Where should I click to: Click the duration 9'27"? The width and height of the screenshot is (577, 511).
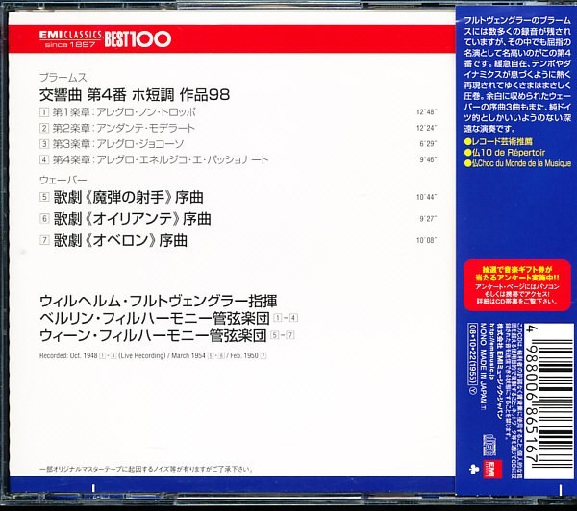click(428, 219)
